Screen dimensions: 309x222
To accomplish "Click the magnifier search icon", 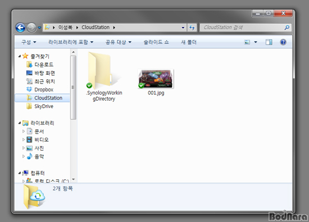I will point(287,28).
